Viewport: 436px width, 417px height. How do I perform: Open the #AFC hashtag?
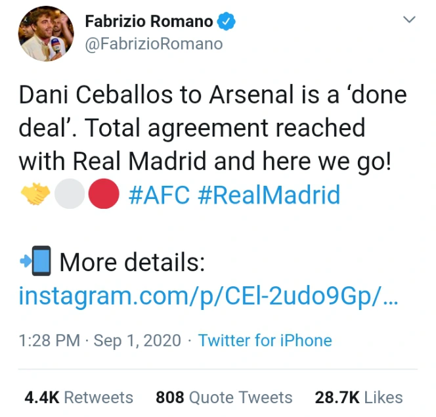coord(160,194)
